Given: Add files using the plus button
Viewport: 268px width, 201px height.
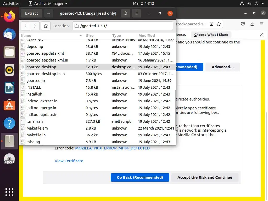Looking at the screenshot, I should (x=49, y=13).
